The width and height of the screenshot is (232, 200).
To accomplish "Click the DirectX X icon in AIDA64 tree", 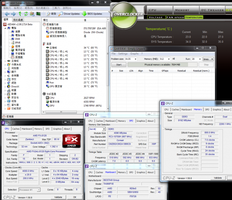I will 9,87.
